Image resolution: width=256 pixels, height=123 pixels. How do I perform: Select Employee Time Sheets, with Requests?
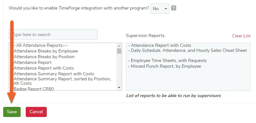point(167,61)
